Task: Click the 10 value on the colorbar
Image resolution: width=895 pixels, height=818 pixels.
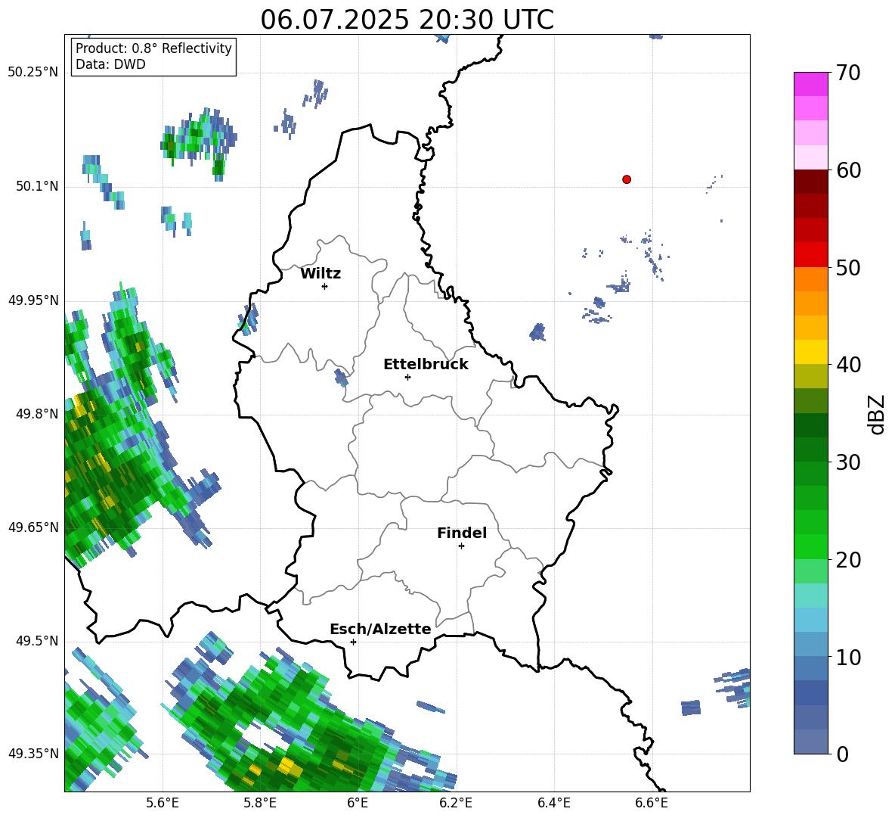Action: click(x=849, y=657)
